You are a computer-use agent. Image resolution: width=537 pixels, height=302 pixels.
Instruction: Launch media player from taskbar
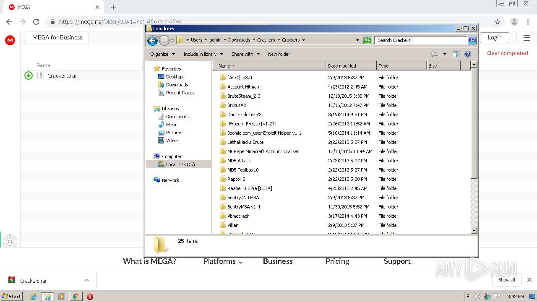click(x=62, y=297)
